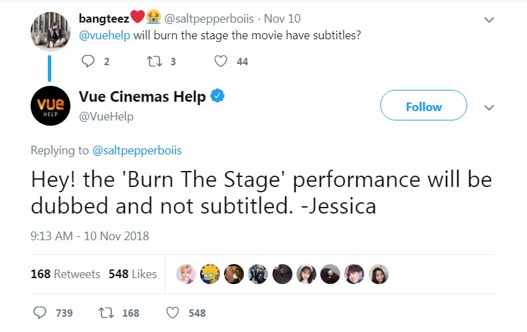Reply to the Vue Cinemas Help tweet
The width and height of the screenshot is (527, 332).
[41, 313]
